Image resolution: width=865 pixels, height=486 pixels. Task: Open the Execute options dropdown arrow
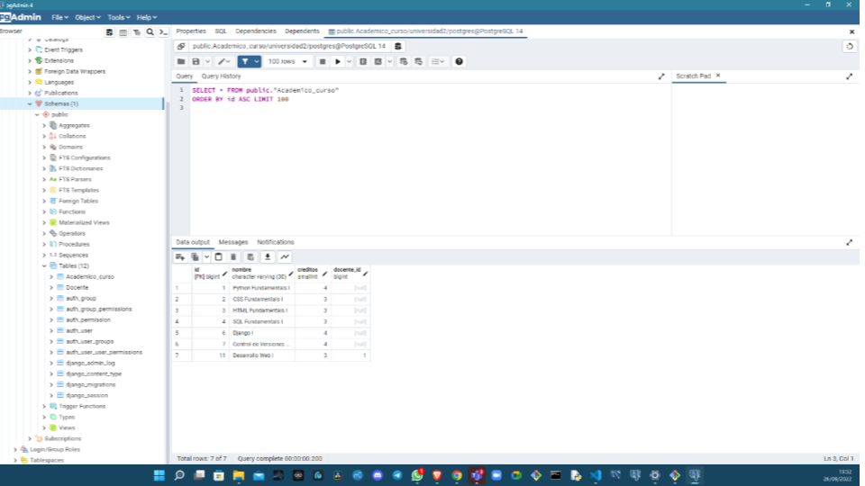[350, 62]
